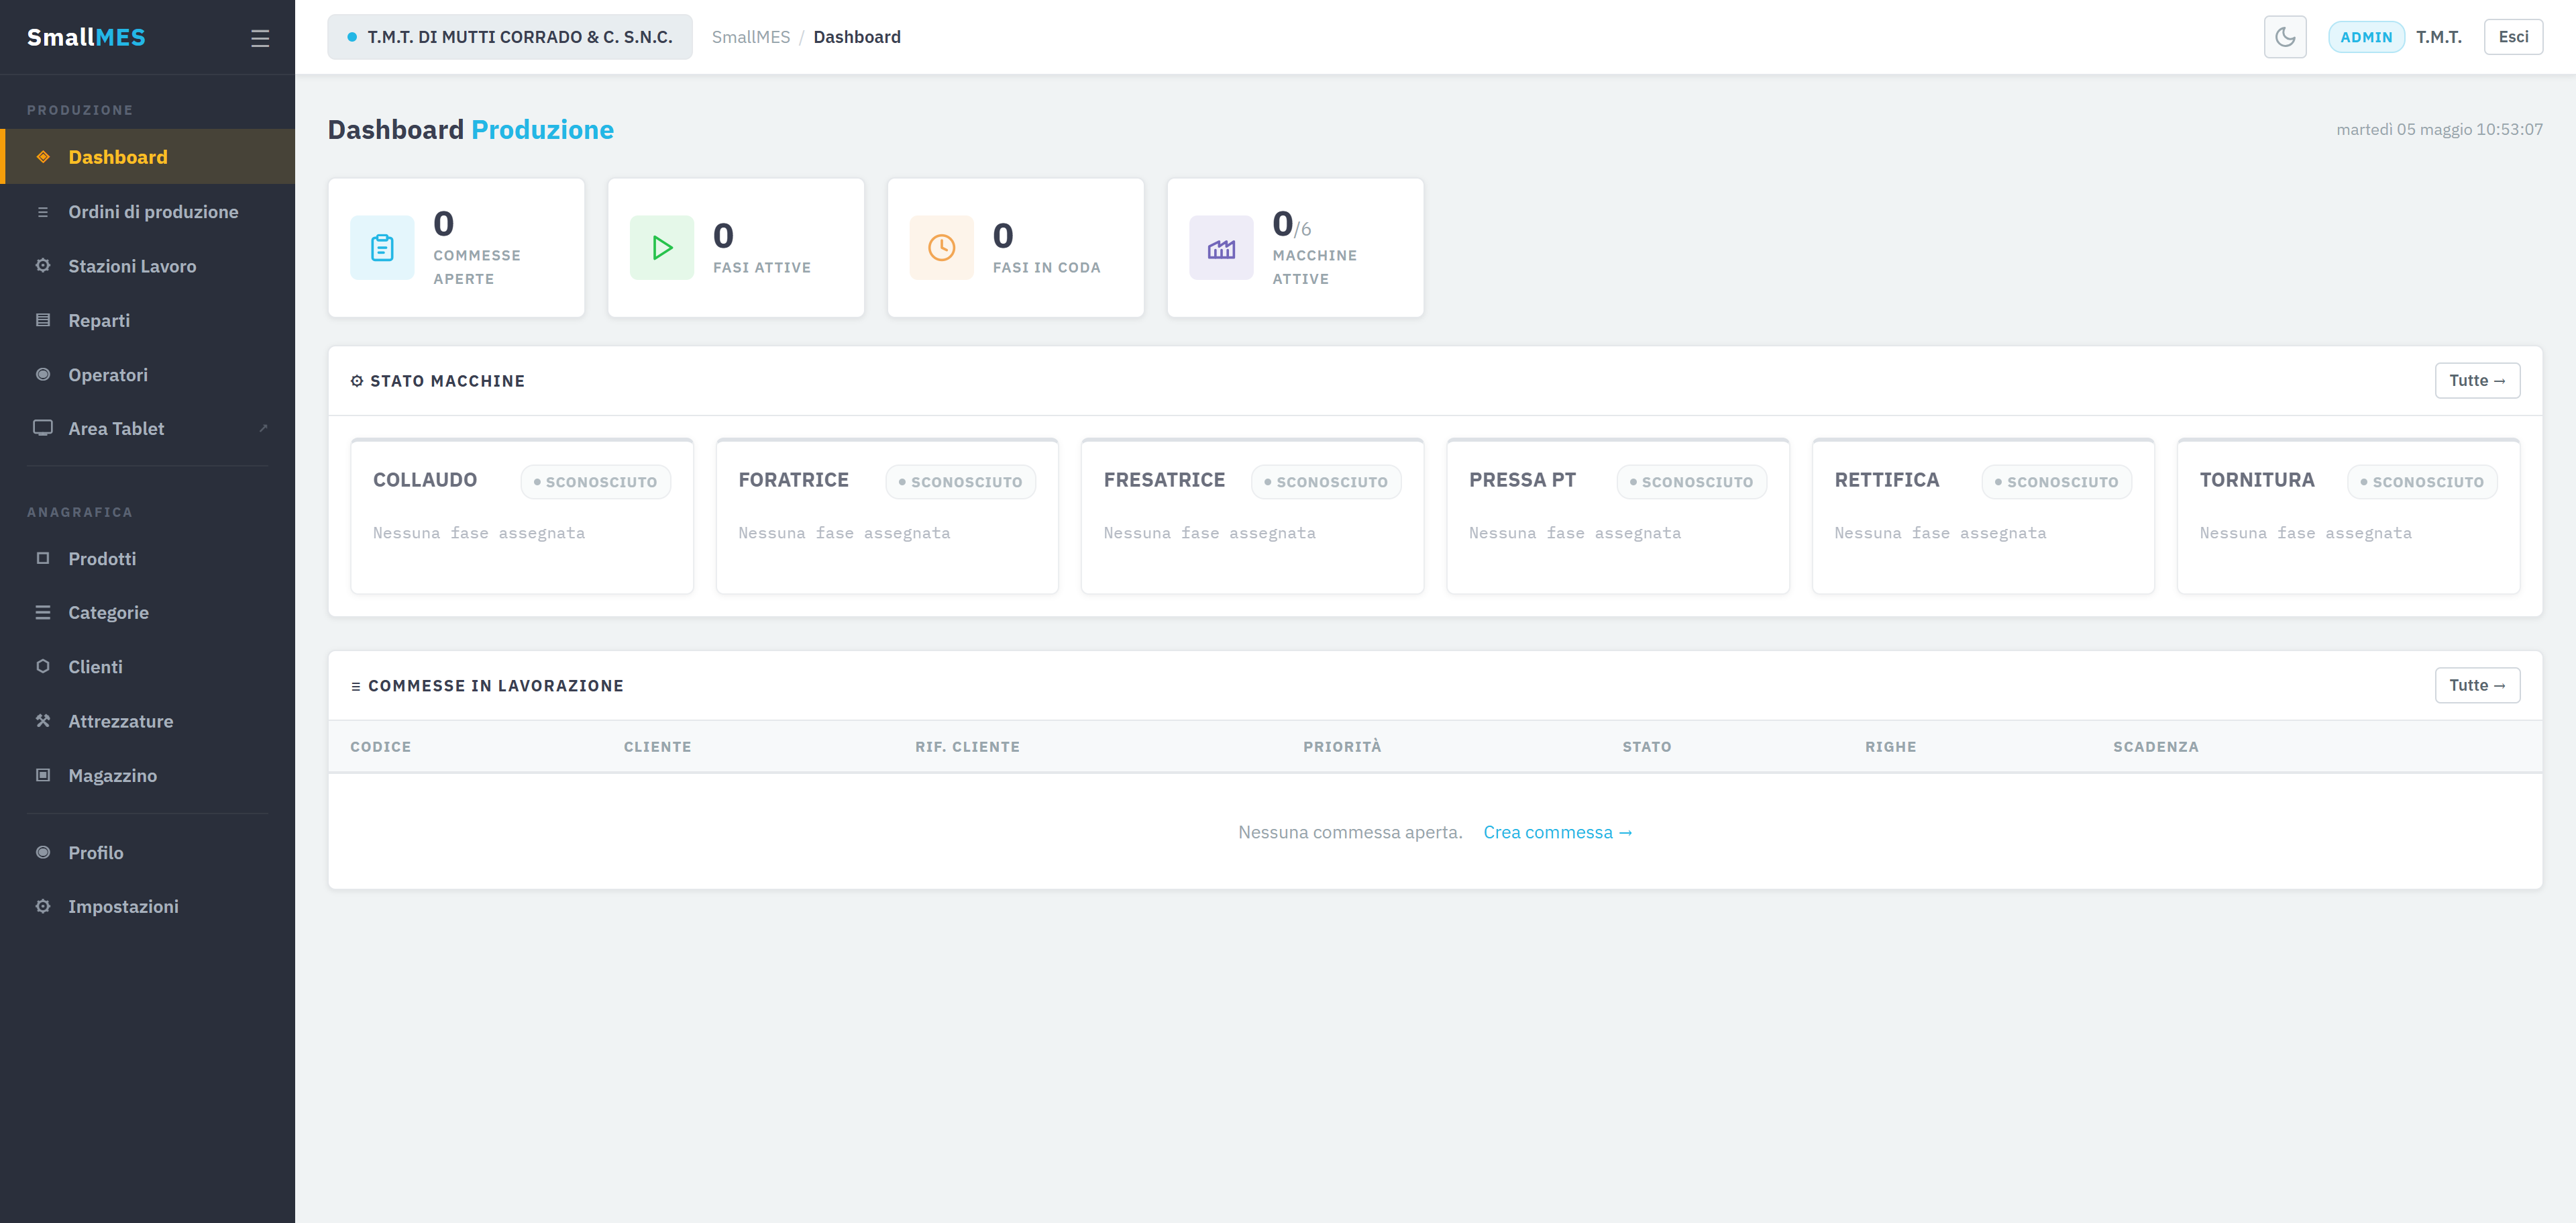
Task: Open Prodotti in Anagrafica
Action: coord(148,558)
